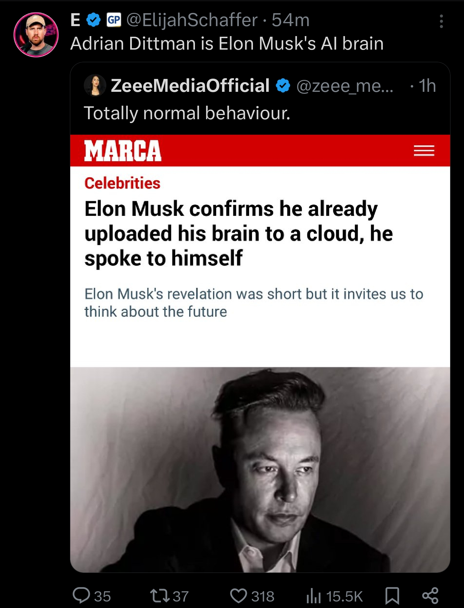The width and height of the screenshot is (464, 608).
Task: Open the share icon
Action: pos(430,595)
